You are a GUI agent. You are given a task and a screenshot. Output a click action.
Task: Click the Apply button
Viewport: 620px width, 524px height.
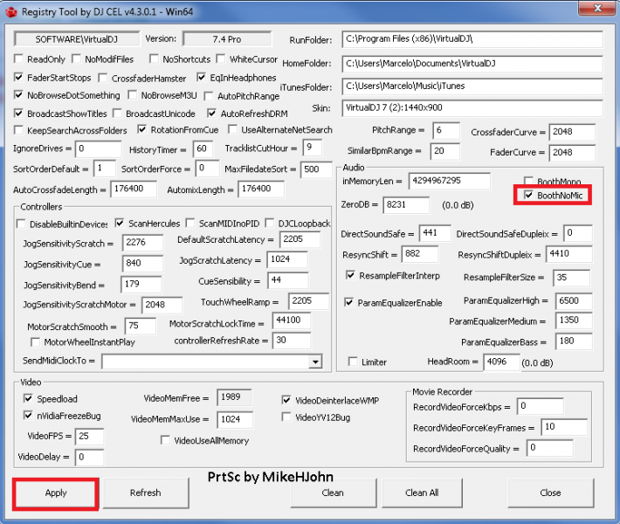(x=56, y=493)
